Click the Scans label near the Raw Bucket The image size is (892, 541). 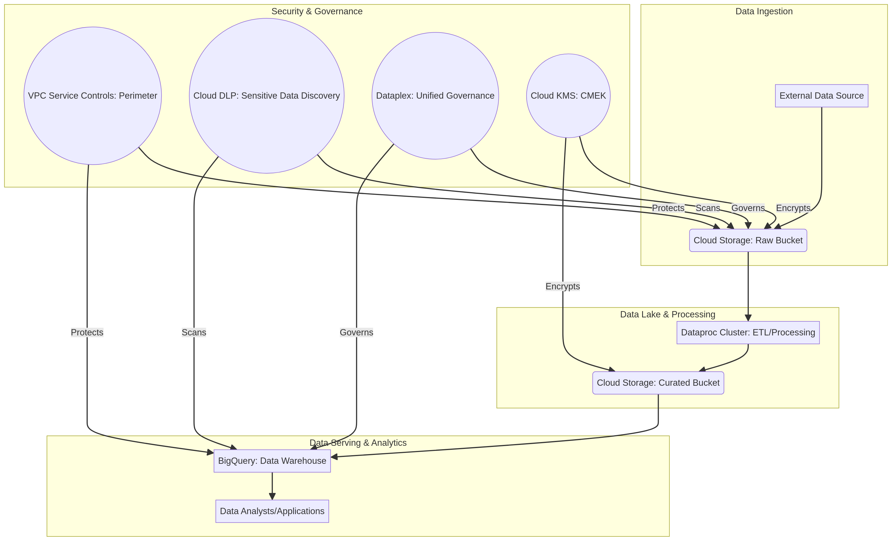[708, 208]
